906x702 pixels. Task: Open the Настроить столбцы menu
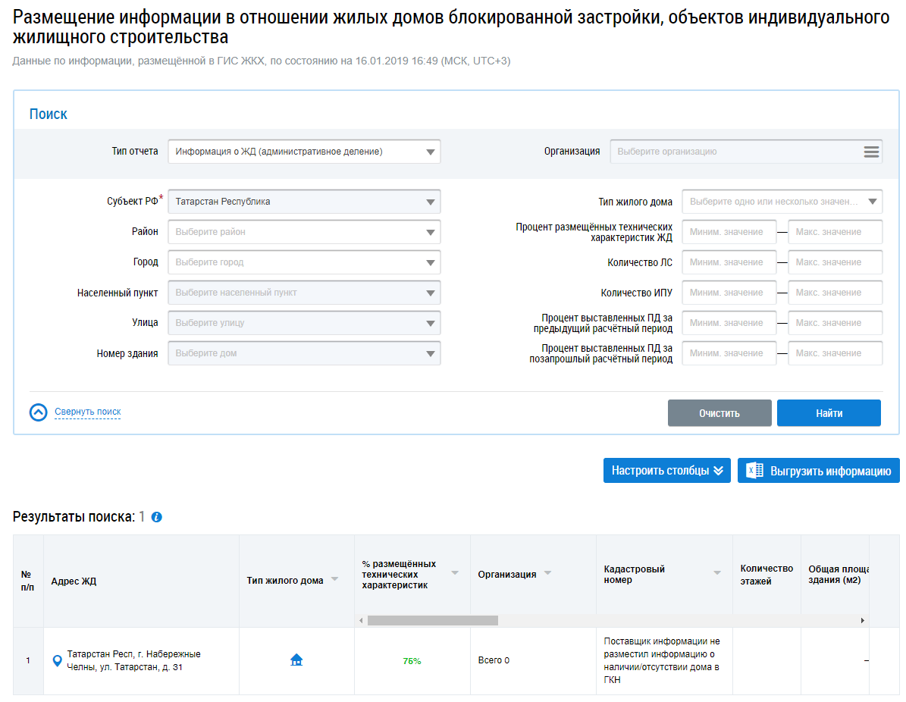[x=667, y=471]
